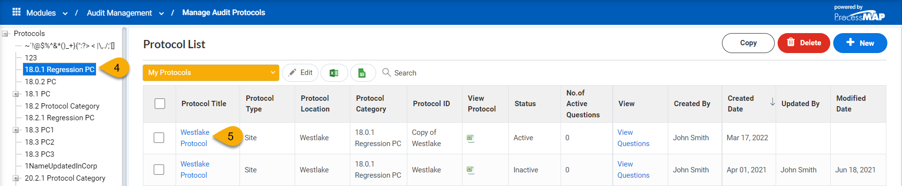Select 18.3 PC3 tree item

click(x=40, y=154)
